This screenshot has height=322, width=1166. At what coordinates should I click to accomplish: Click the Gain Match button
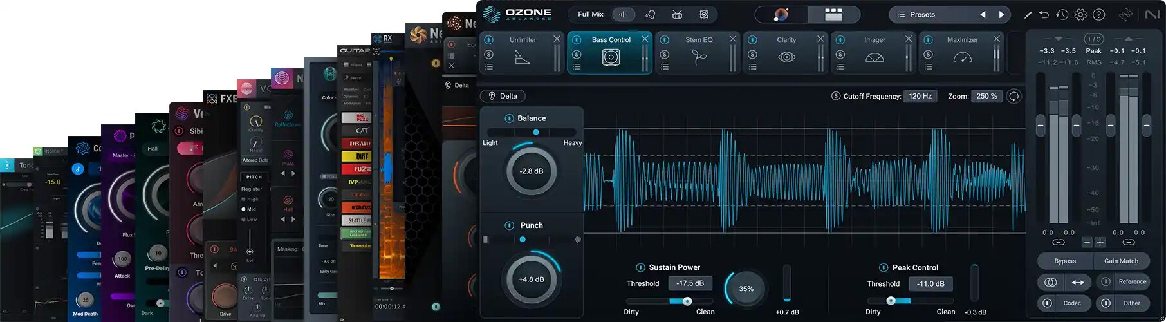coord(1121,261)
